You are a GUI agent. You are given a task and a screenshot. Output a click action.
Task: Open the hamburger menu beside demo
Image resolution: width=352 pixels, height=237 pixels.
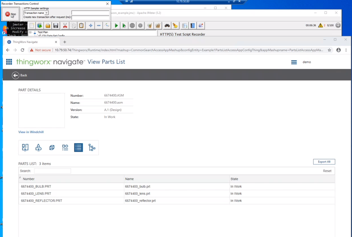tap(294, 62)
